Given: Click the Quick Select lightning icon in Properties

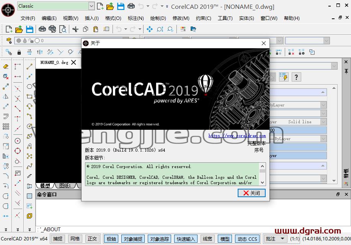Looking at the screenshot, I should click(284, 77).
